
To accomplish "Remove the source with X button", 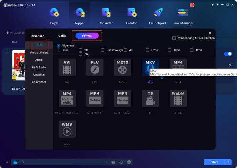I will [230, 65].
